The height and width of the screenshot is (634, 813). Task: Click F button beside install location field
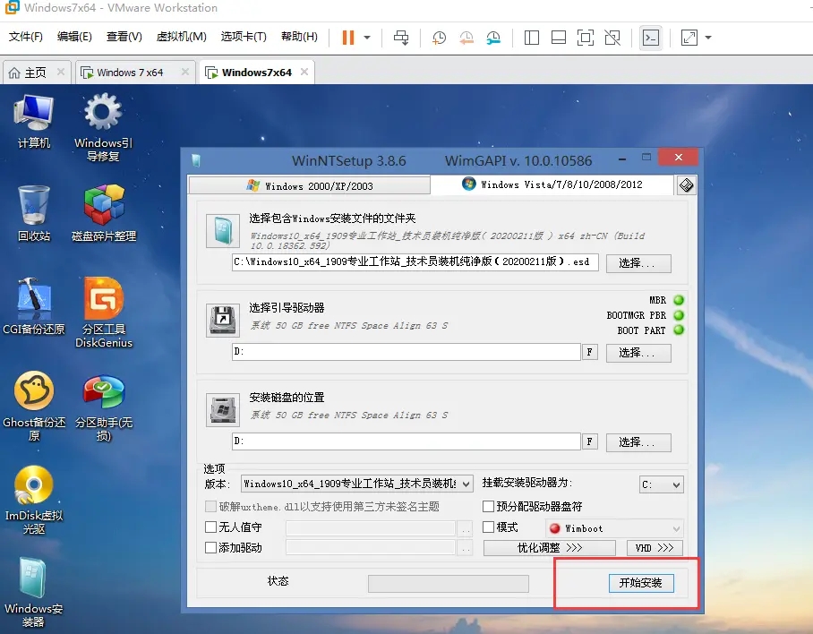coord(589,441)
